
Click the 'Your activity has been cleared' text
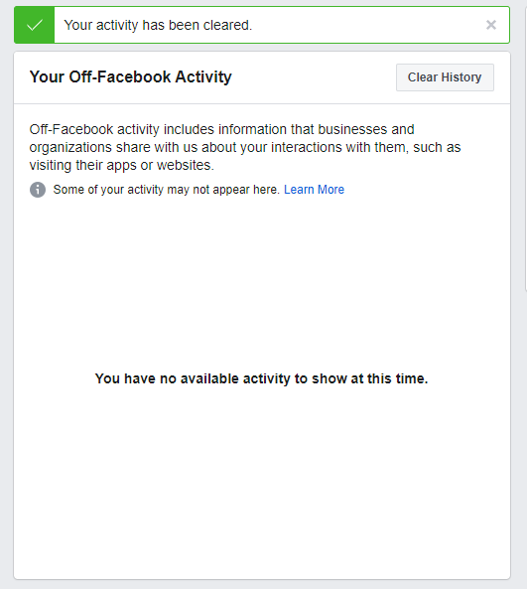tap(158, 25)
